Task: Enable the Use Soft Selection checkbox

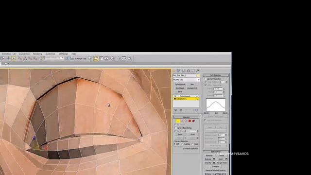Action: click(x=205, y=79)
